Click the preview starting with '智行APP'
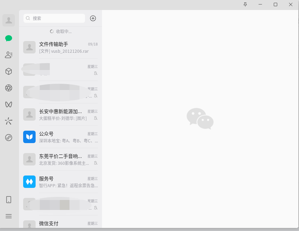 (x=68, y=186)
